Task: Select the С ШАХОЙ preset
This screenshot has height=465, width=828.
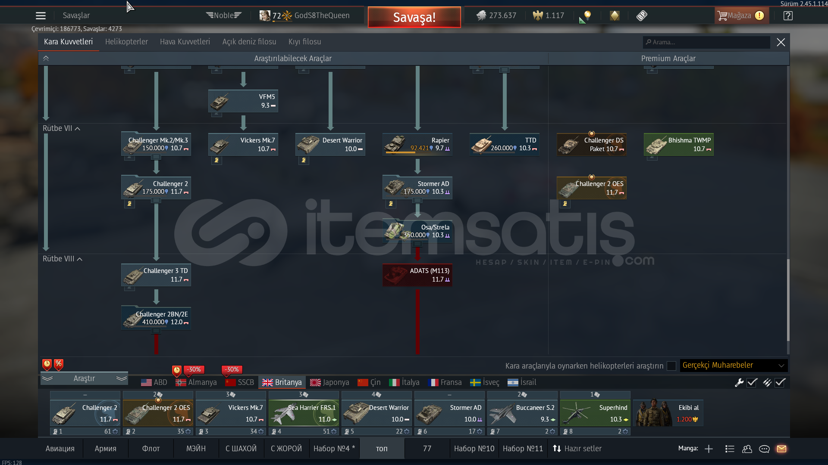Action: [241, 449]
